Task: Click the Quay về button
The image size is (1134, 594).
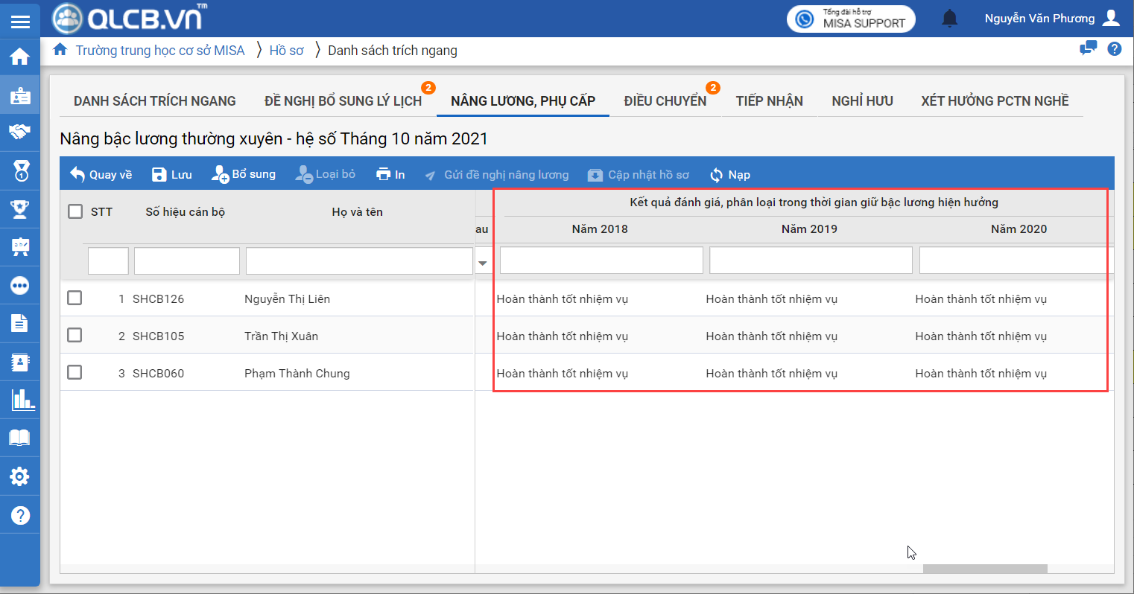Action: (101, 174)
